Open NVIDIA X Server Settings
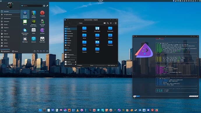 click(33, 23)
